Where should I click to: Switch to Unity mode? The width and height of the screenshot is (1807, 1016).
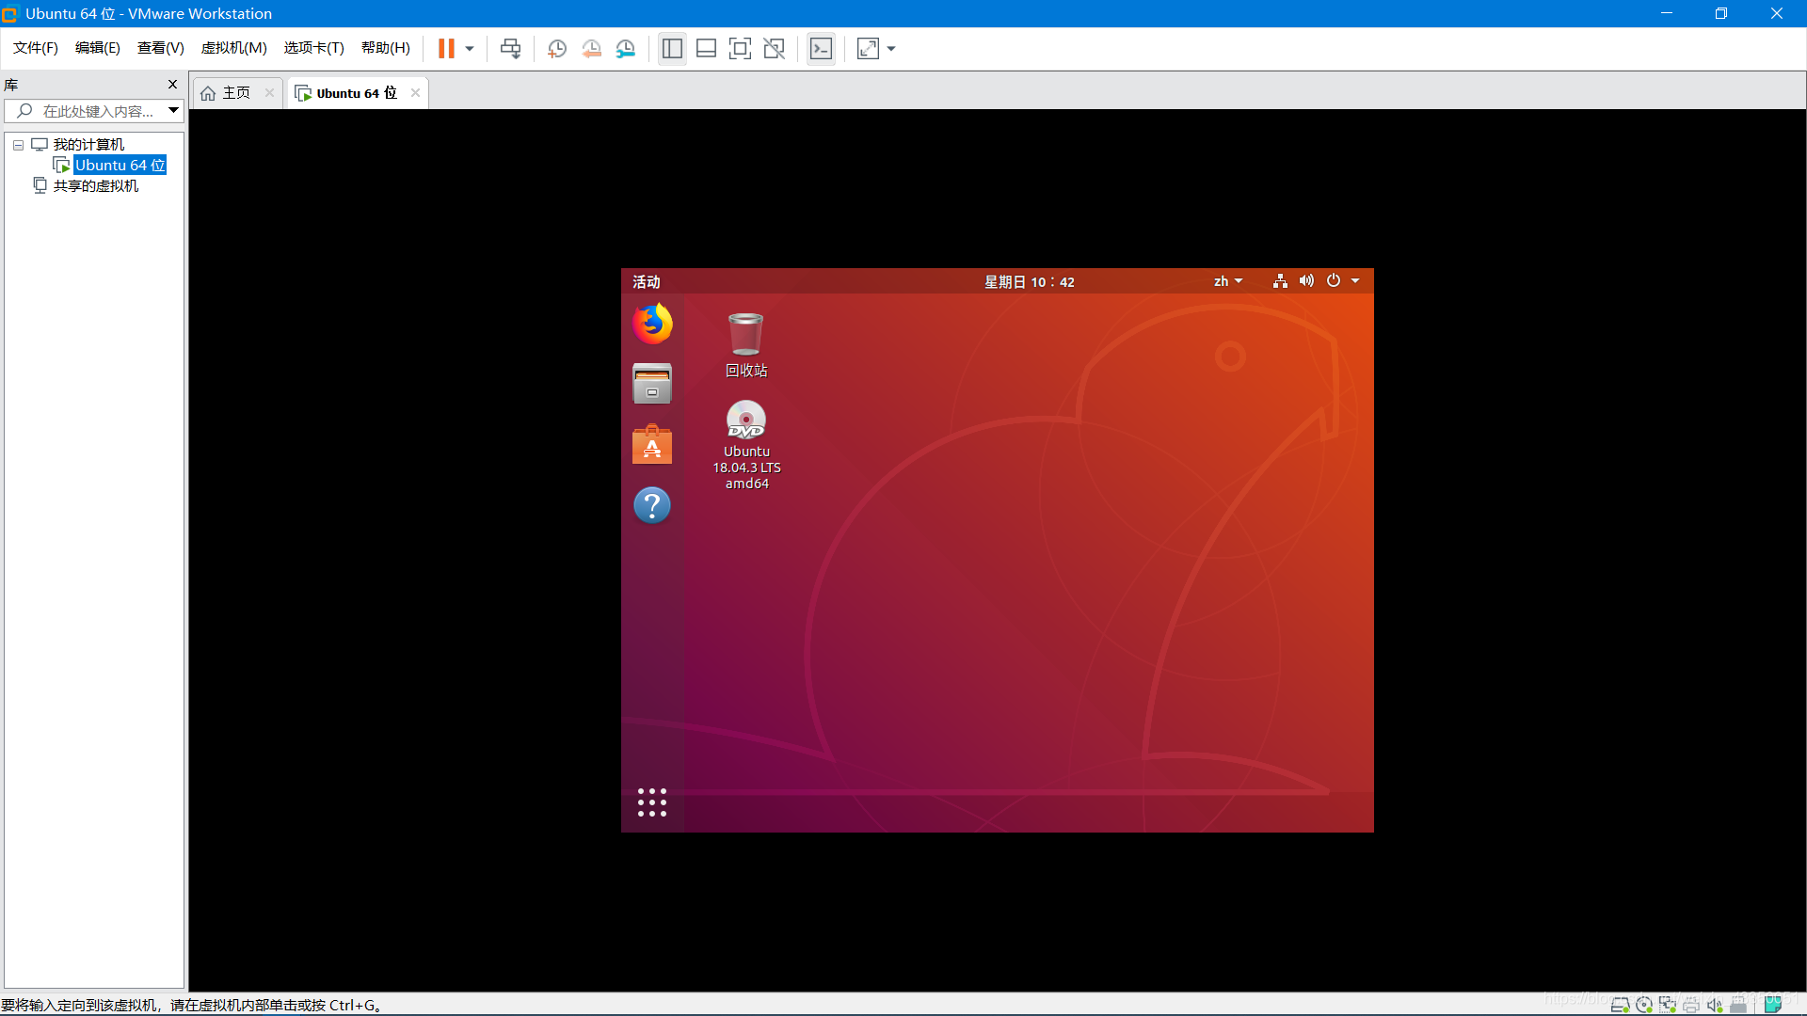click(774, 49)
